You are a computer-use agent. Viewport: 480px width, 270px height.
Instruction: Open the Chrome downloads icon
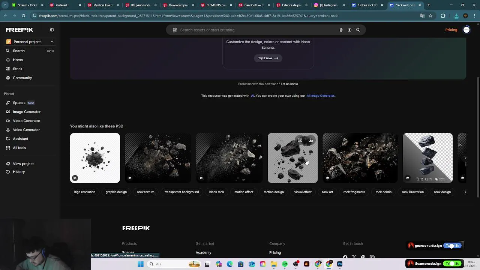(x=456, y=16)
